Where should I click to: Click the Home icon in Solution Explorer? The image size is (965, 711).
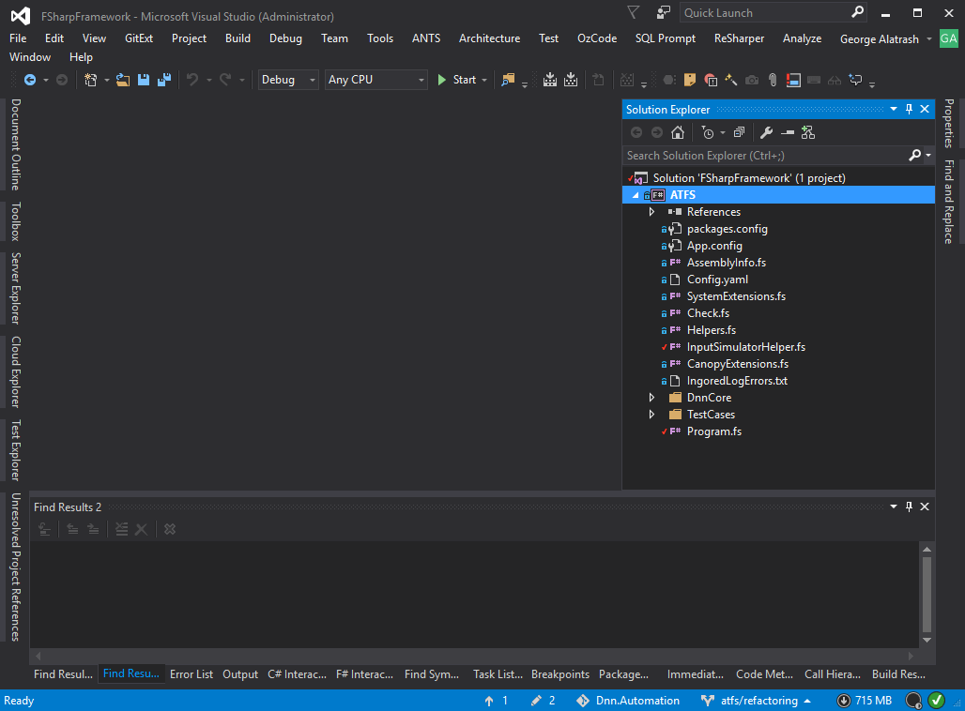678,132
